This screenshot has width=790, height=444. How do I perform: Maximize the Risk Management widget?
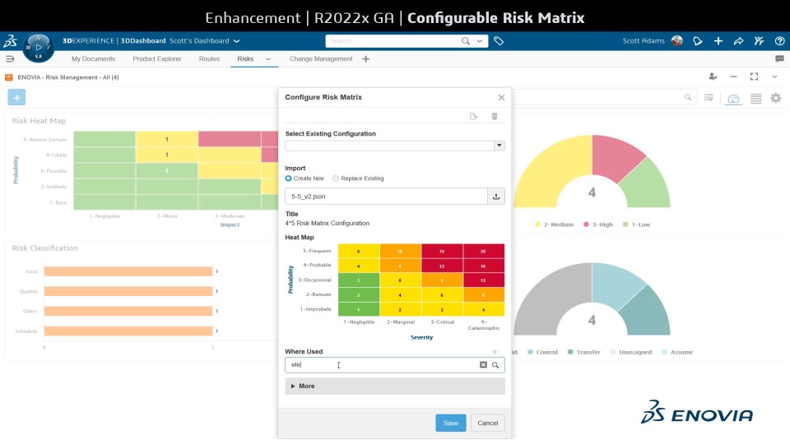754,76
